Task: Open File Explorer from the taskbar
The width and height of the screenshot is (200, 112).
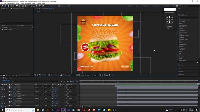Action: pos(38,110)
